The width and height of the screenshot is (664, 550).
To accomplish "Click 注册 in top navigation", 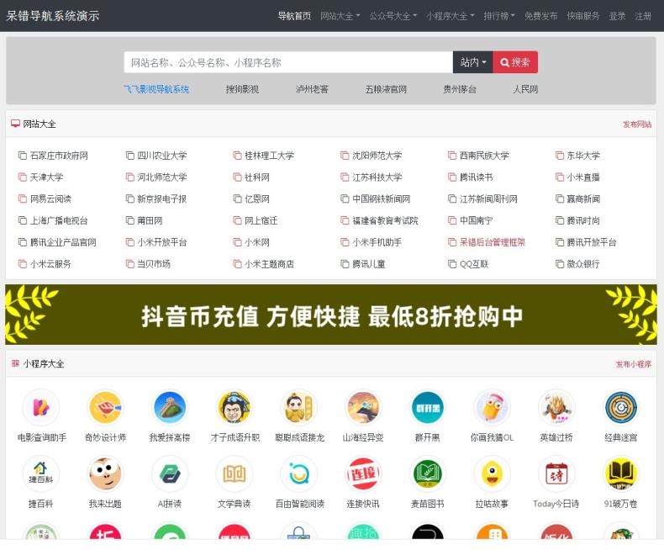I will (643, 16).
